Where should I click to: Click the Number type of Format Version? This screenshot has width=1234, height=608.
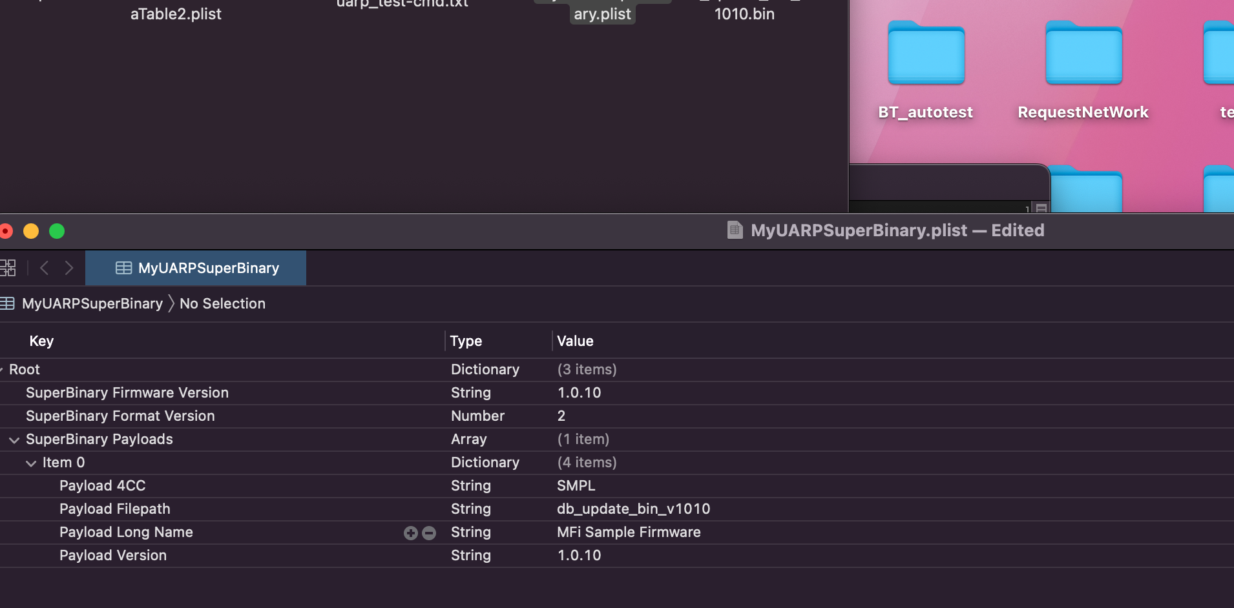tap(477, 416)
